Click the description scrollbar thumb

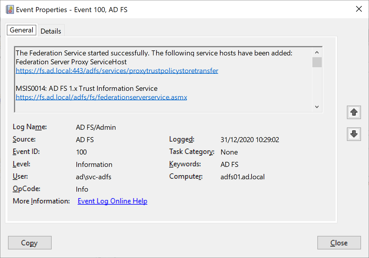[317, 62]
